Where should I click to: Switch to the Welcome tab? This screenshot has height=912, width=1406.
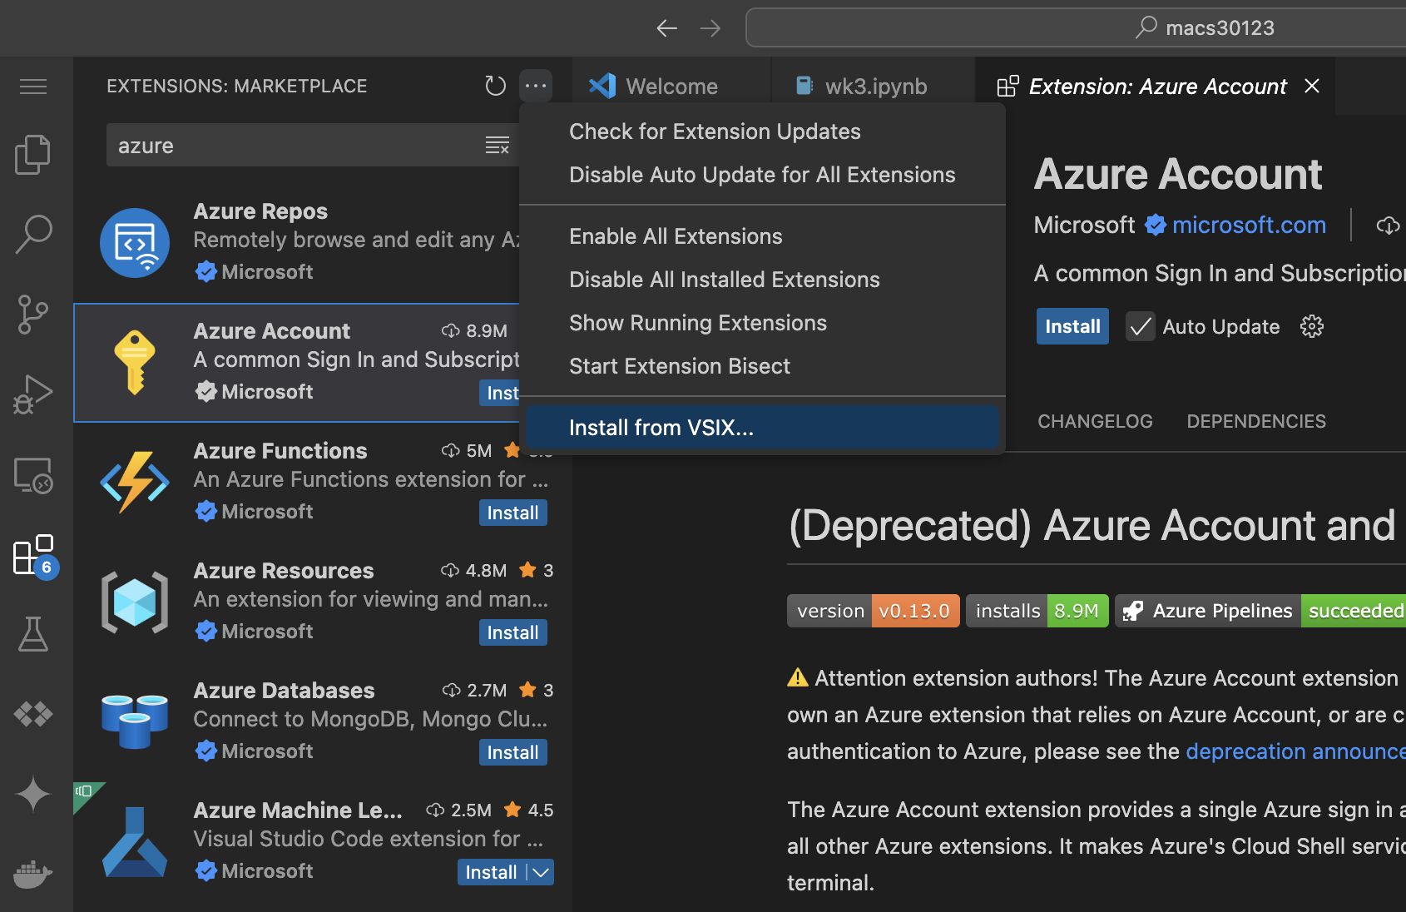671,86
